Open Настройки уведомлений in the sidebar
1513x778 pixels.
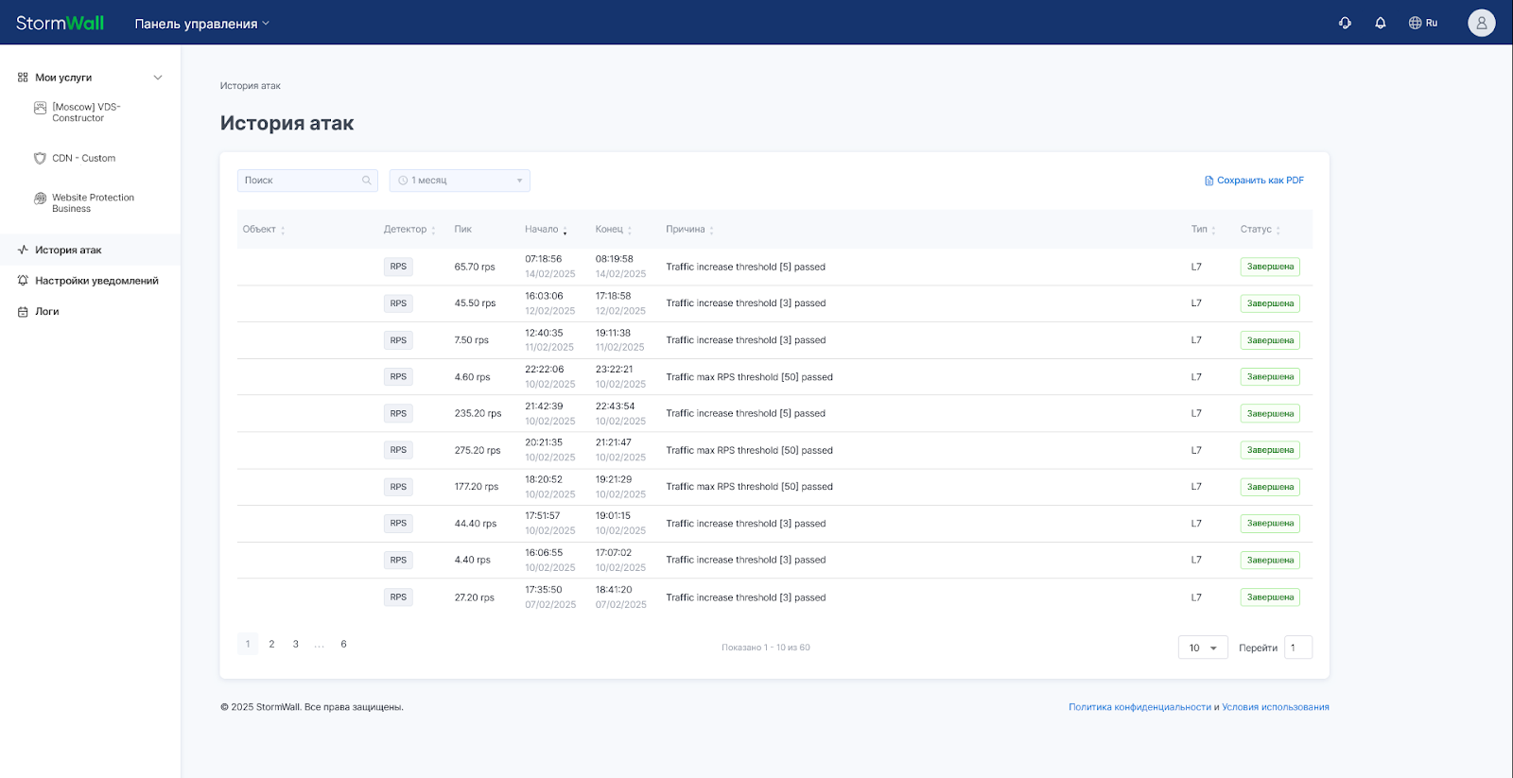pos(96,281)
